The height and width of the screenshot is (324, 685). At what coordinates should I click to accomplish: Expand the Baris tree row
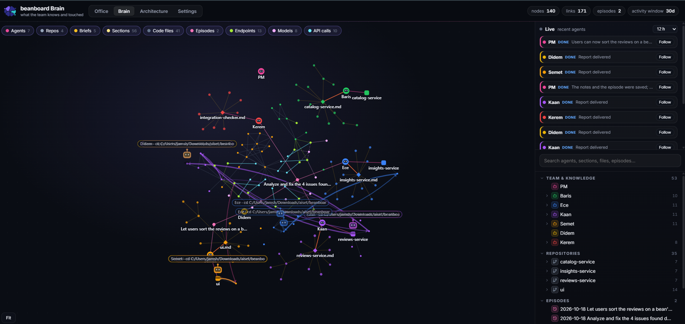(x=547, y=196)
